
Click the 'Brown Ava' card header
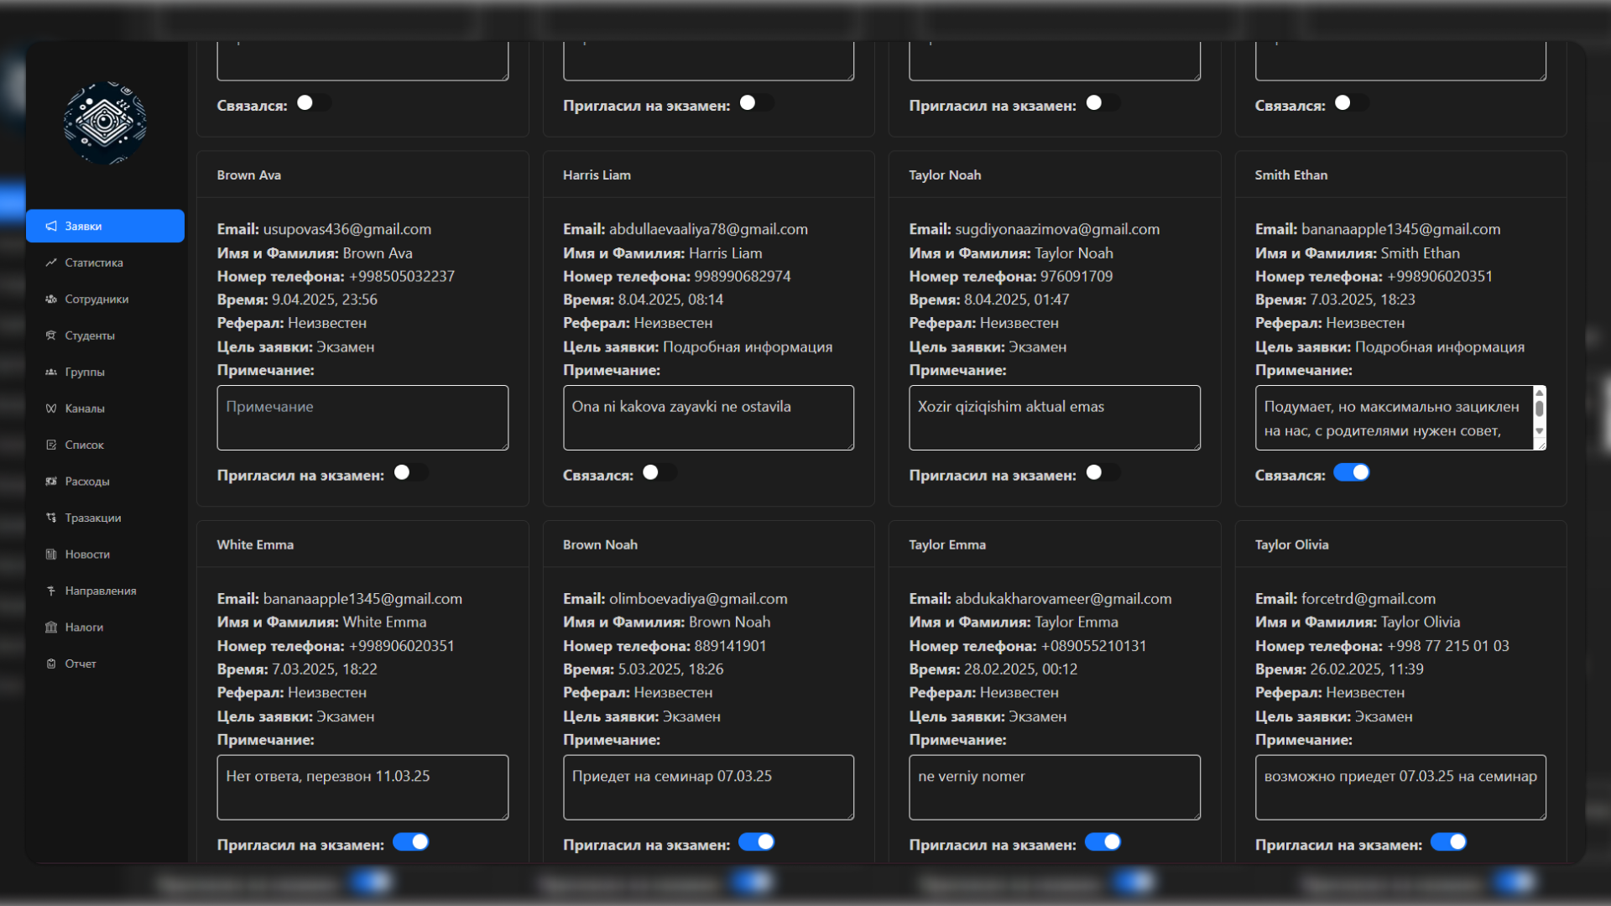[362, 175]
